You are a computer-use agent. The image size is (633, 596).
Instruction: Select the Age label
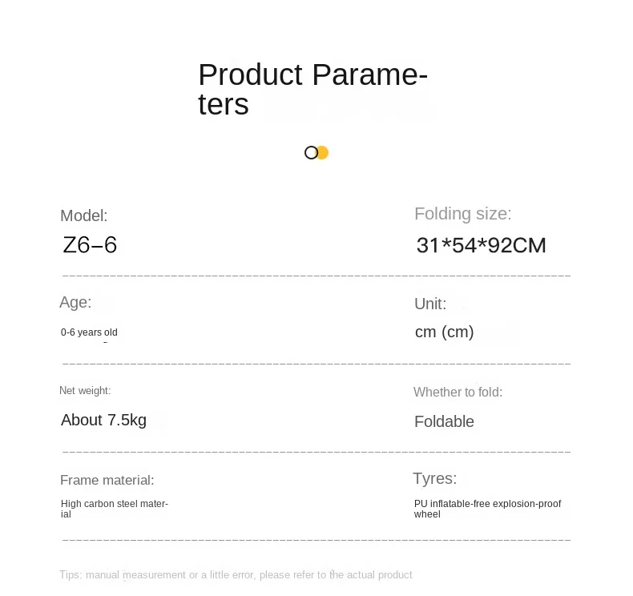75,302
